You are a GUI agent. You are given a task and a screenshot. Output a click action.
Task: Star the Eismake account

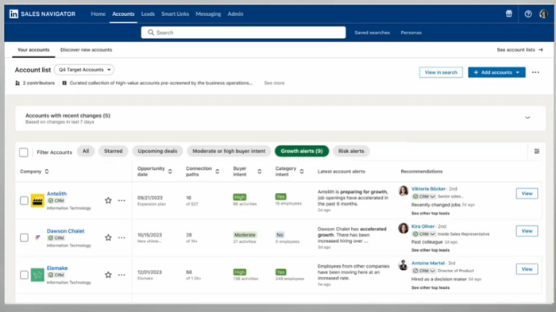point(108,275)
